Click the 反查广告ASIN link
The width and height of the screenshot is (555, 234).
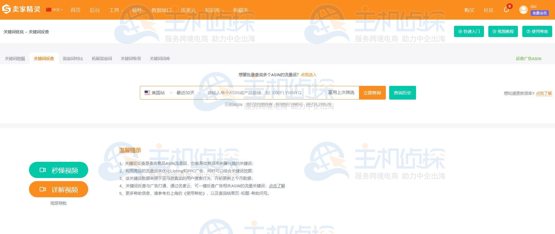[x=529, y=58]
